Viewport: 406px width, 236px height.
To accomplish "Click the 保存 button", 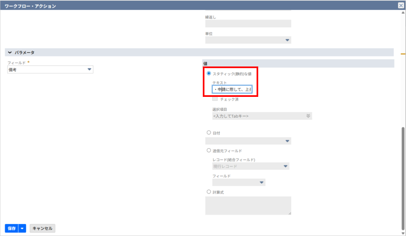I will (x=11, y=229).
